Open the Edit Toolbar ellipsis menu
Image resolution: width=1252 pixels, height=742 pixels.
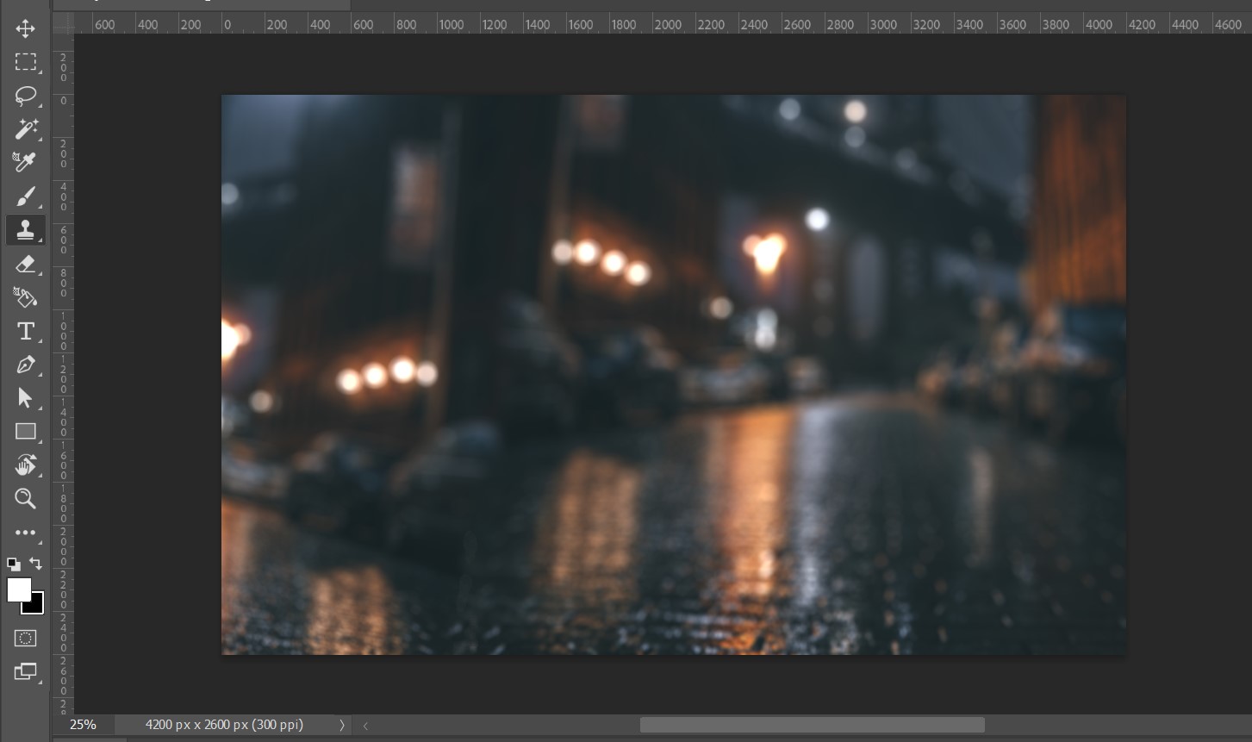point(25,533)
